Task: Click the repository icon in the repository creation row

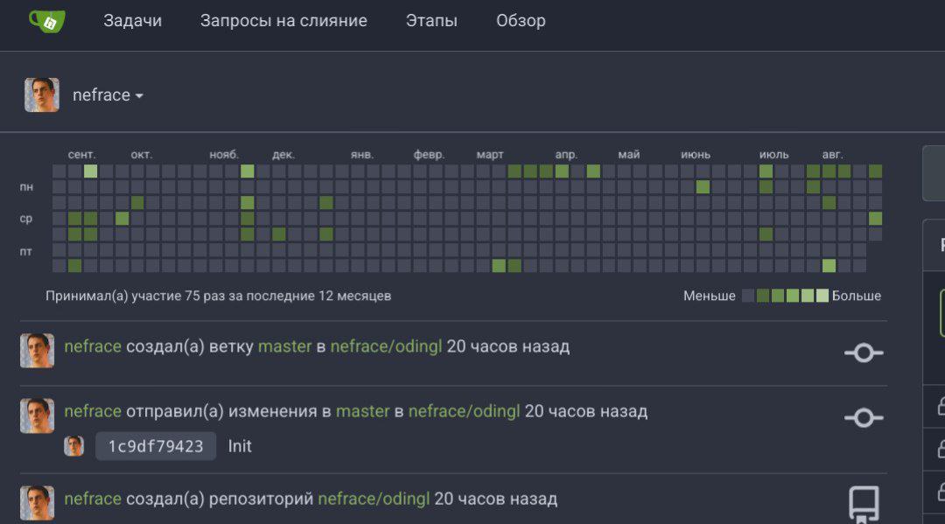Action: 864,503
